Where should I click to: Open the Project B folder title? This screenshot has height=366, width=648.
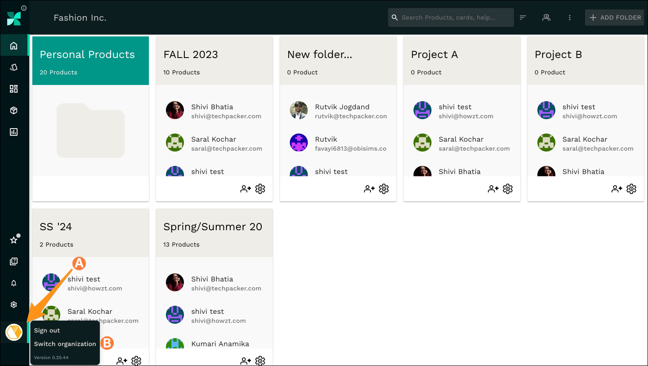click(x=558, y=54)
